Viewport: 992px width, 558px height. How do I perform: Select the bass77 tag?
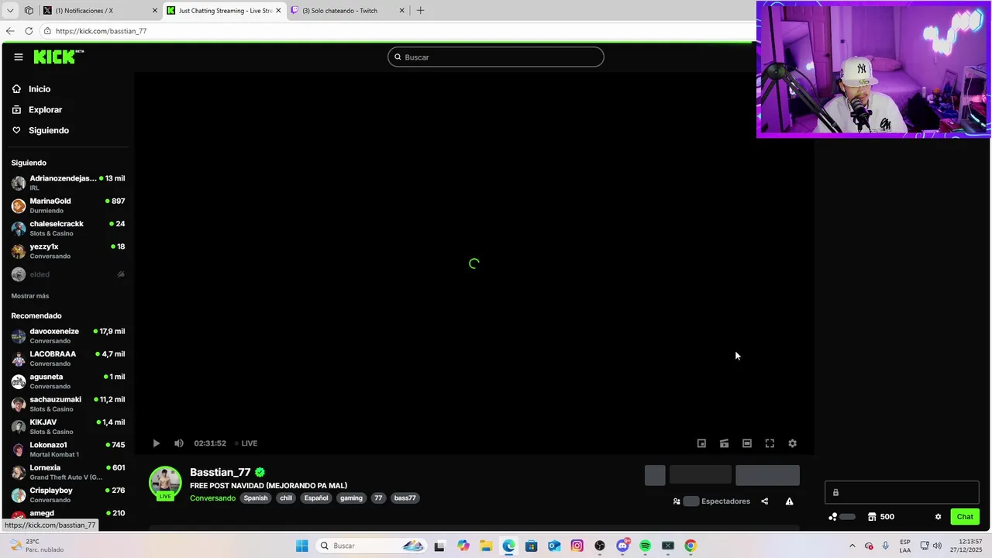(405, 498)
